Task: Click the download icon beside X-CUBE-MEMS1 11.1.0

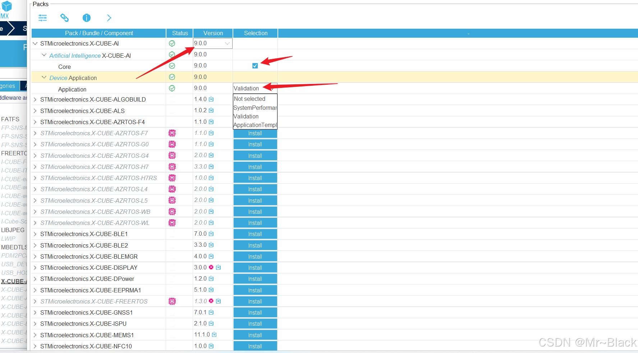Action: click(x=214, y=334)
